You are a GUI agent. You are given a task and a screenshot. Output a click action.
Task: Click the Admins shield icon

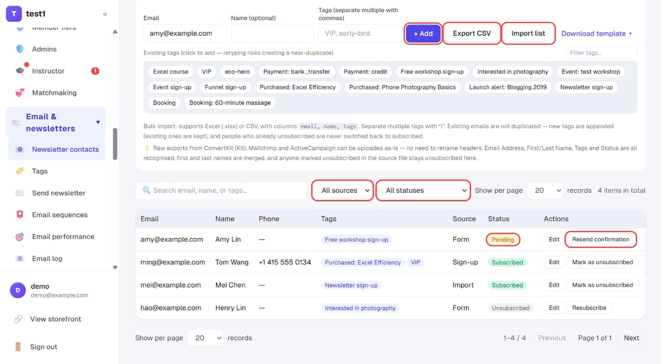19,49
